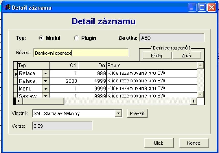The height and width of the screenshot is (153, 219).
Task: Open Typ dropdown in Relace 2000 row
Action: [46, 81]
